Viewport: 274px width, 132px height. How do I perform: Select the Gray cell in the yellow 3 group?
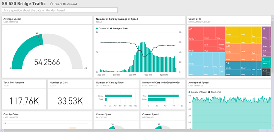pyautogui.click(x=246, y=40)
